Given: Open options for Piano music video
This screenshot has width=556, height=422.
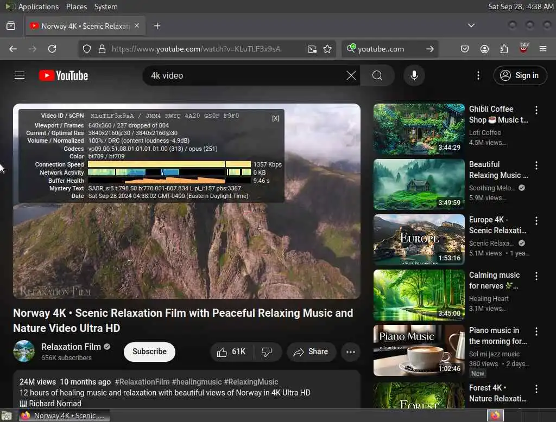Looking at the screenshot, I should coord(536,331).
